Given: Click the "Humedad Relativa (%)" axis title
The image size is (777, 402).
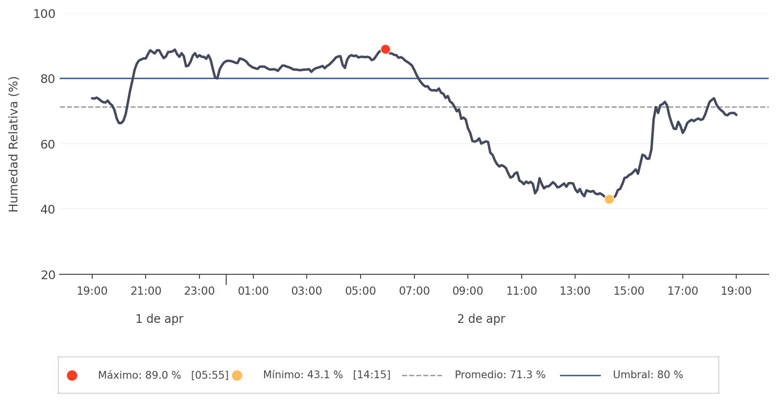Looking at the screenshot, I should [x=14, y=144].
